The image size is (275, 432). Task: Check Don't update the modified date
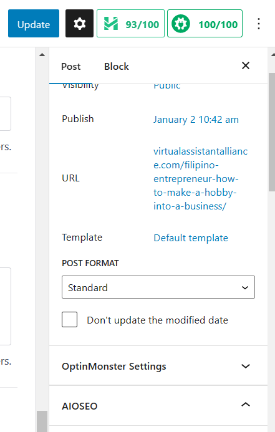coord(69,320)
